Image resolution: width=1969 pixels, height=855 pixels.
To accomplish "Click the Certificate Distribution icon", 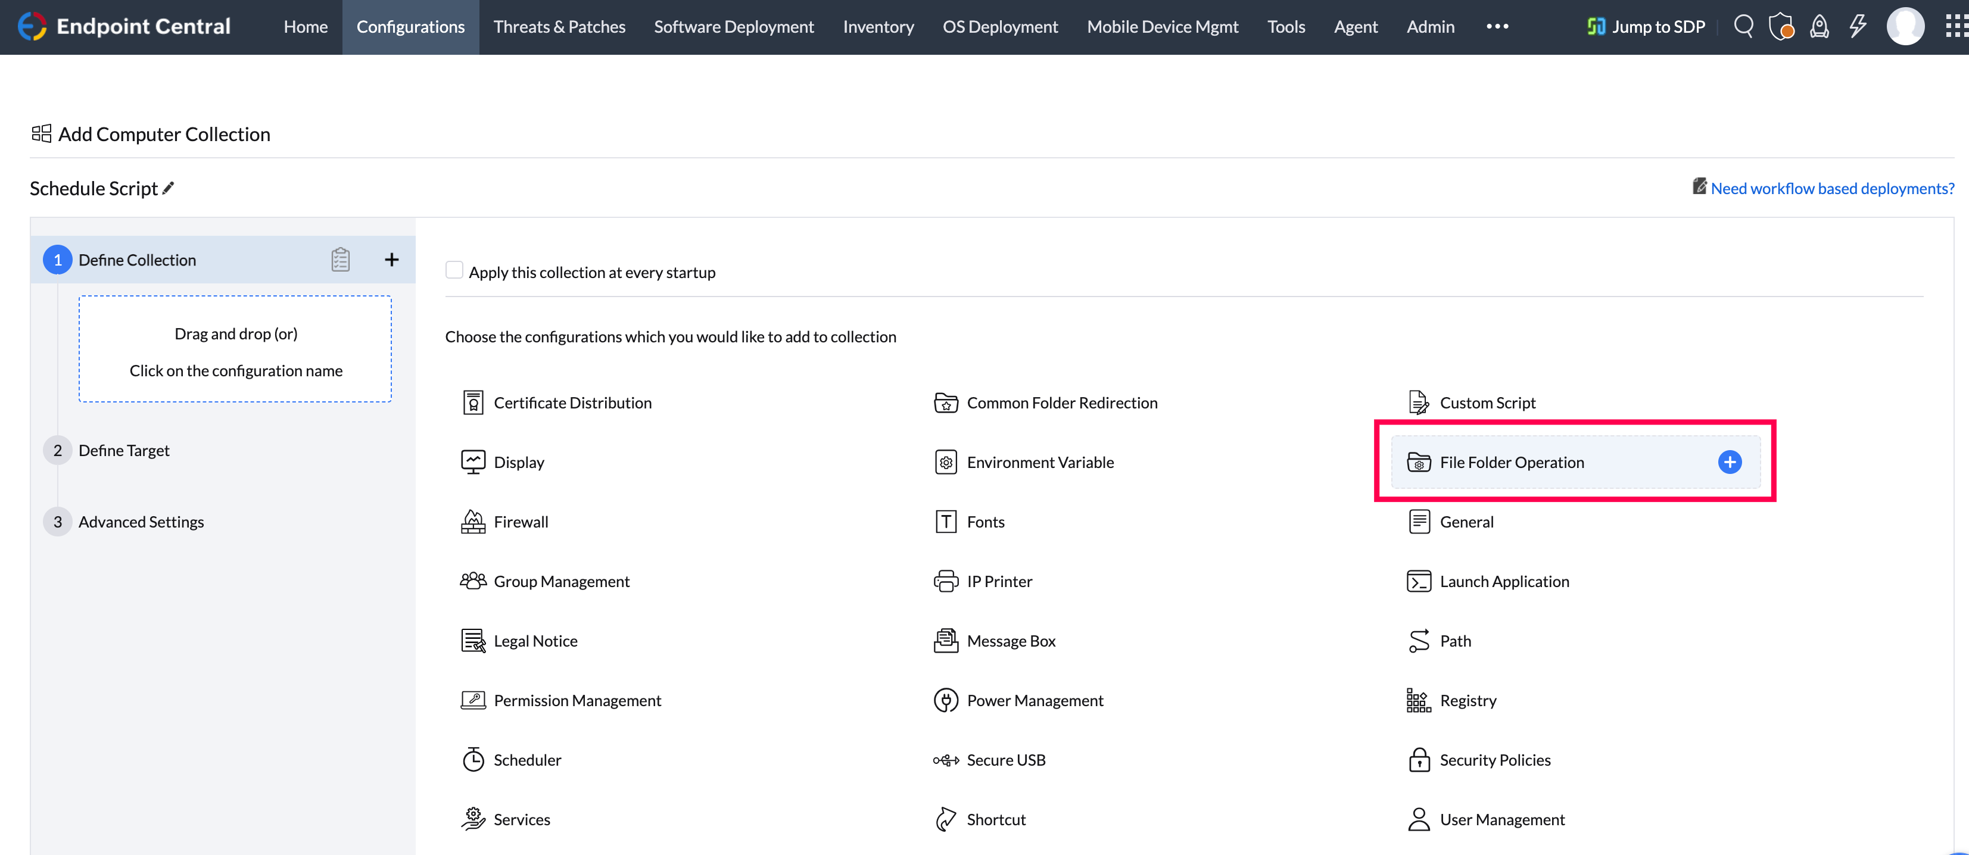I will [473, 402].
